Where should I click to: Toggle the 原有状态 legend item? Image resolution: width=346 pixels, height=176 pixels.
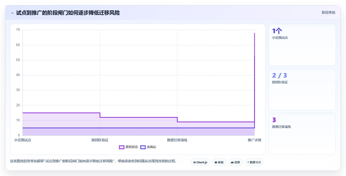pos(128,147)
